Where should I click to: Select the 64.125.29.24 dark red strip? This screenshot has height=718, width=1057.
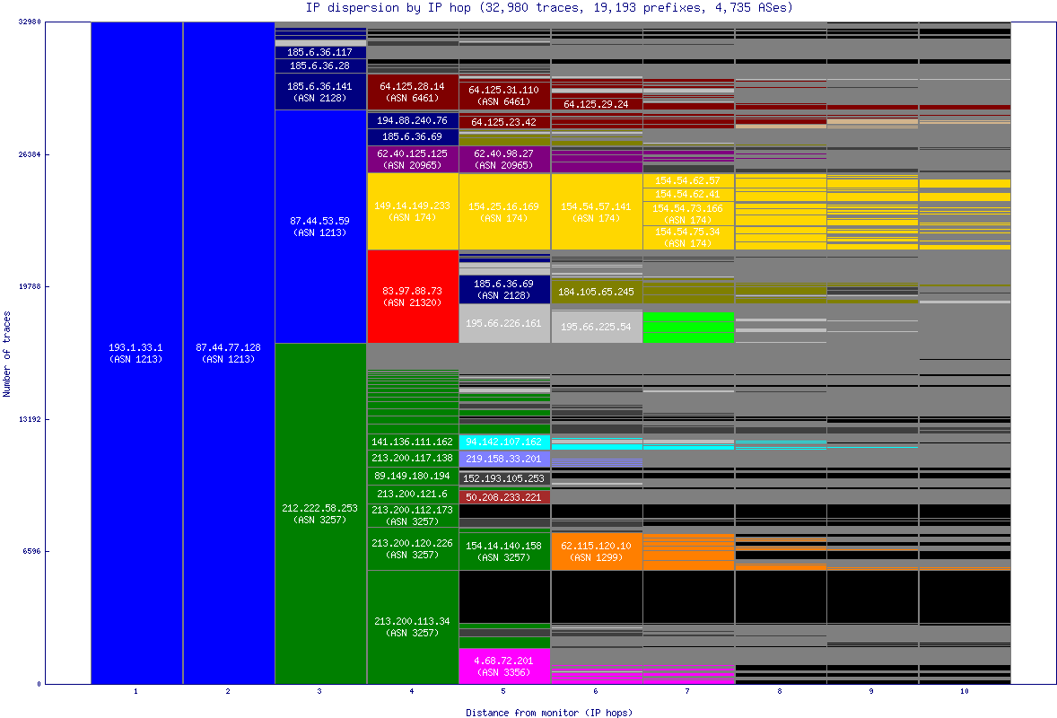click(x=596, y=103)
